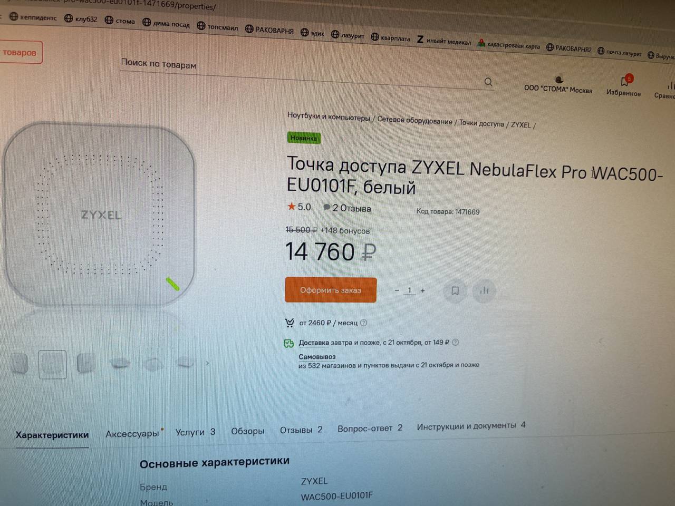Open Избранное favorites icon
Image resolution: width=675 pixels, height=506 pixels.
pos(625,81)
